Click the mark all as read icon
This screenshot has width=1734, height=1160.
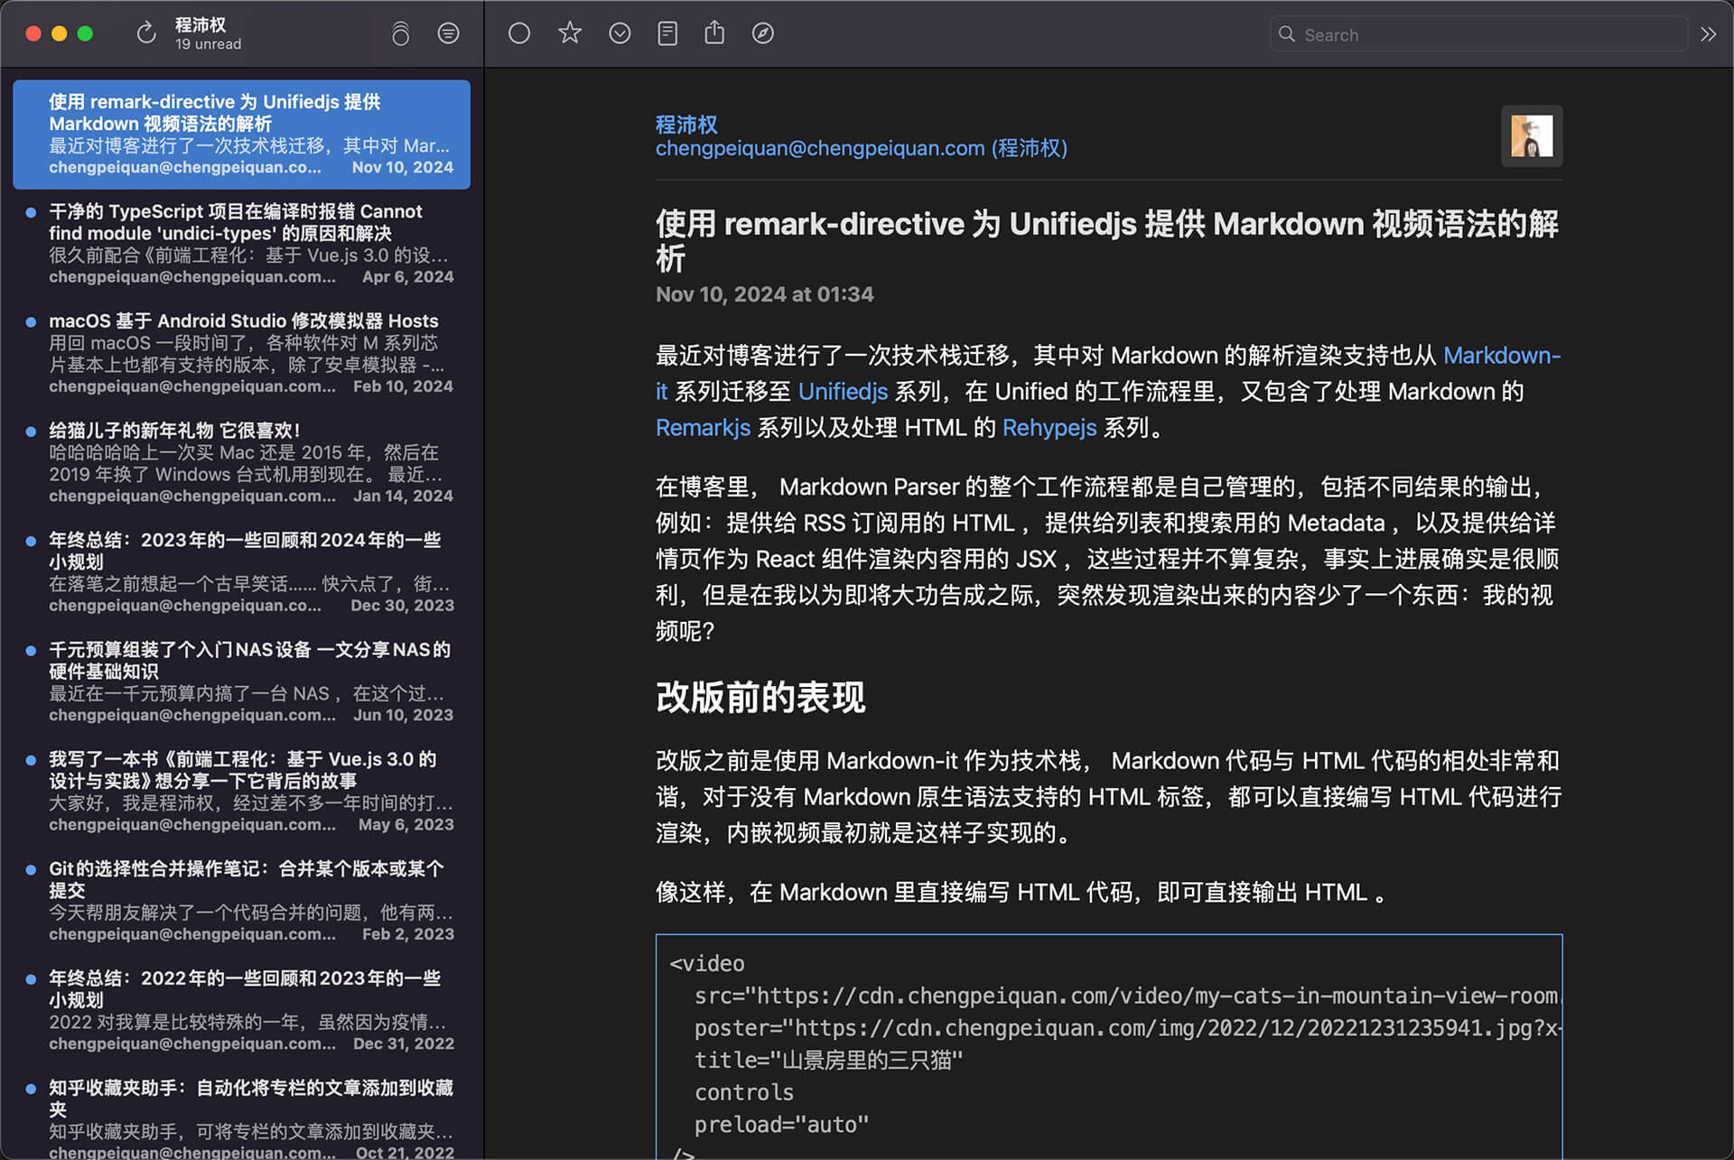coord(400,33)
